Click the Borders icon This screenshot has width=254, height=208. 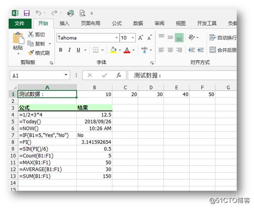96,50
